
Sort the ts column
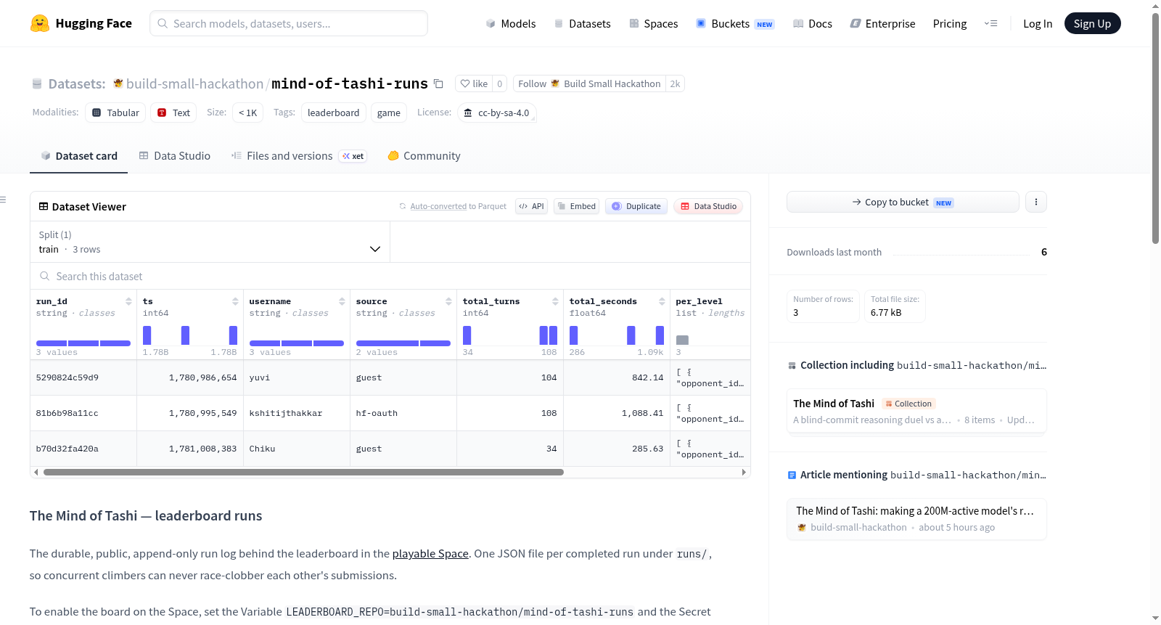[x=235, y=301]
